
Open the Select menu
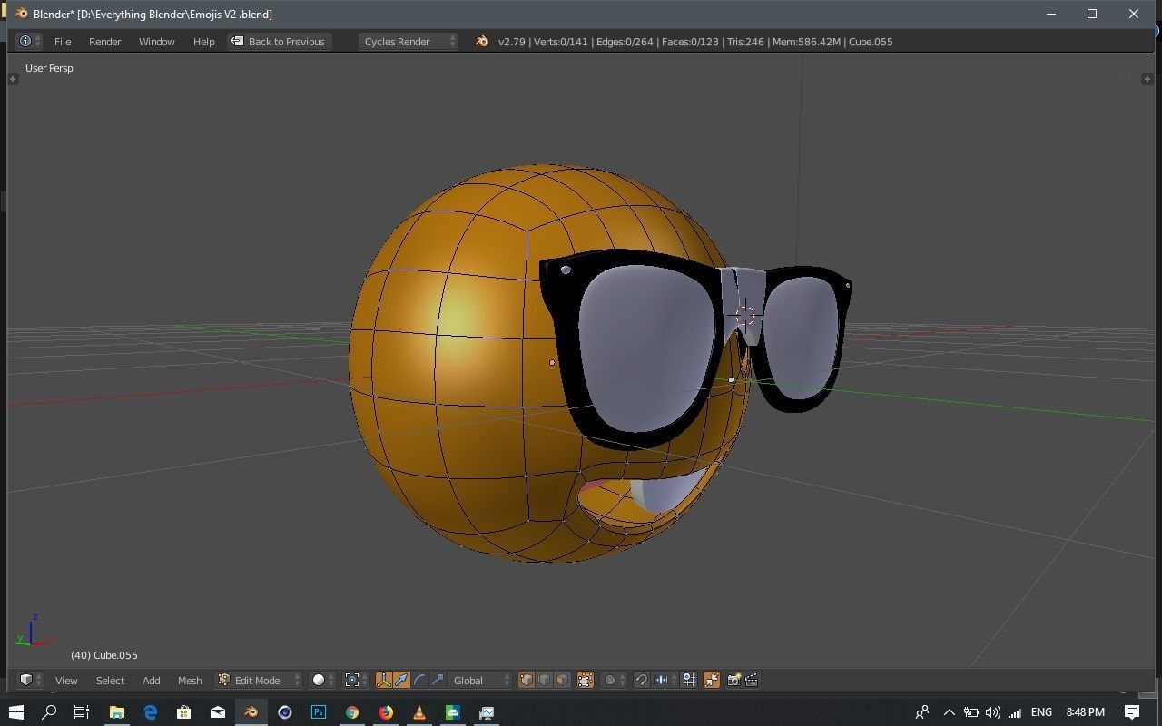tap(110, 681)
